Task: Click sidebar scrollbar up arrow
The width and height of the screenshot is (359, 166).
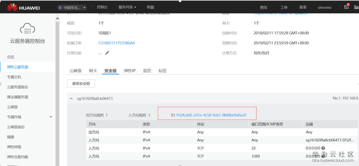Action: click(x=57, y=19)
